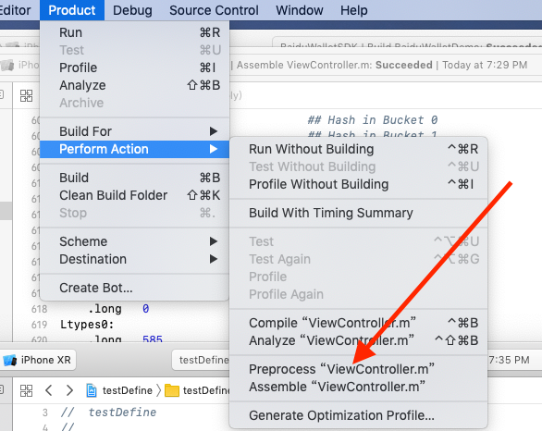Go back with the left chevron in jump bar

tap(49, 390)
